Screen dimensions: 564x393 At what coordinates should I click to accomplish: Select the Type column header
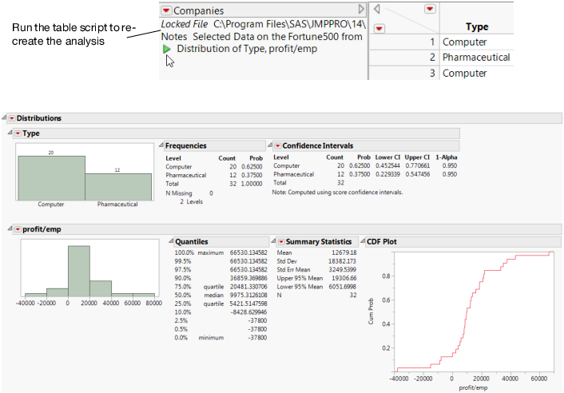pos(477,27)
